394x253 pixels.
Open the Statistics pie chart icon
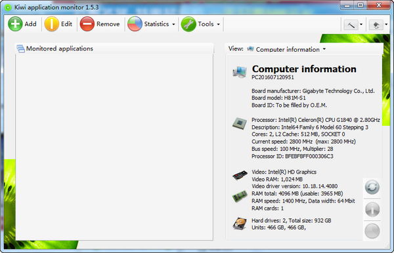click(x=135, y=24)
